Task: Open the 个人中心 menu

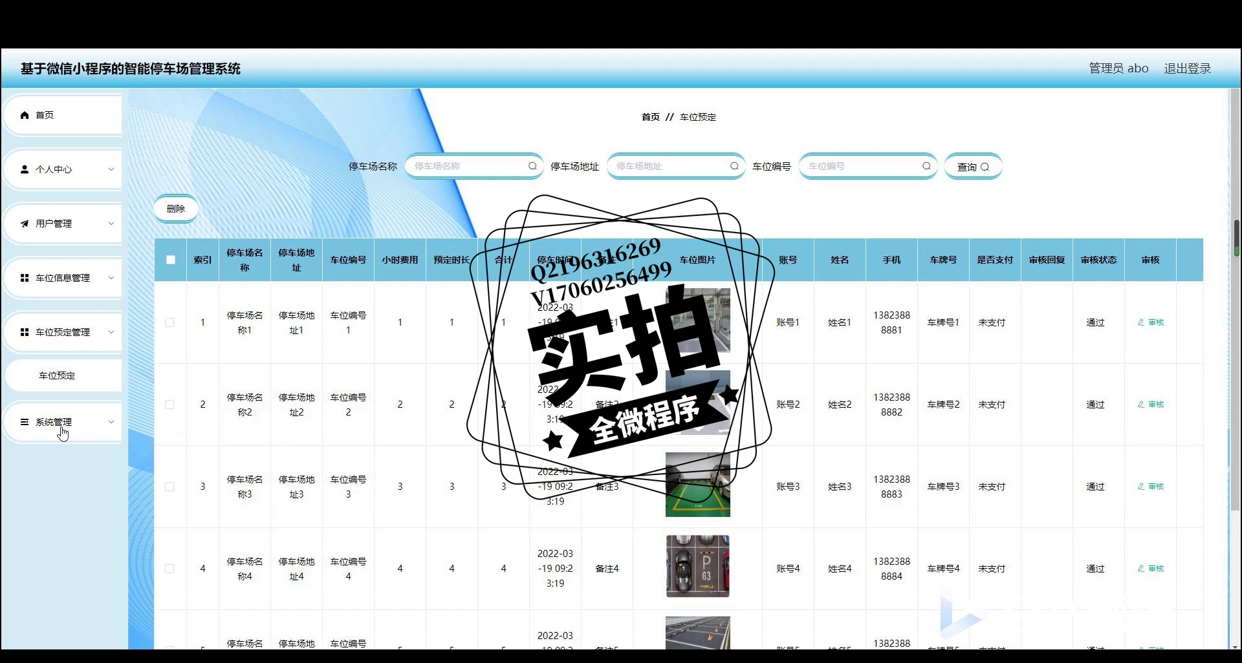Action: (63, 169)
